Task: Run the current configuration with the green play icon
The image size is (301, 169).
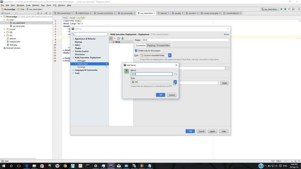Action: pyautogui.click(x=281, y=9)
